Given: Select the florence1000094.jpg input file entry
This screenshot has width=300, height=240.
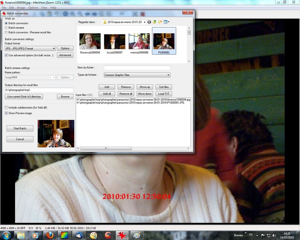Looking at the screenshot, I should coord(133,100).
